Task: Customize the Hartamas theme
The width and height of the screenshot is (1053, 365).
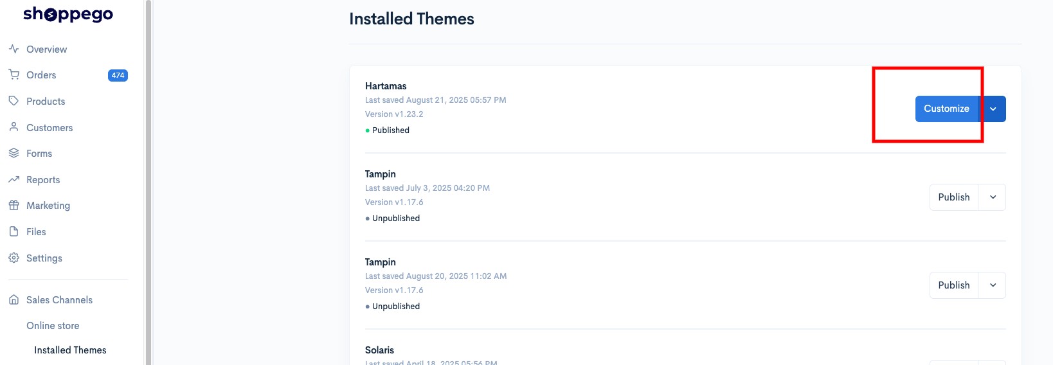Action: tap(946, 109)
